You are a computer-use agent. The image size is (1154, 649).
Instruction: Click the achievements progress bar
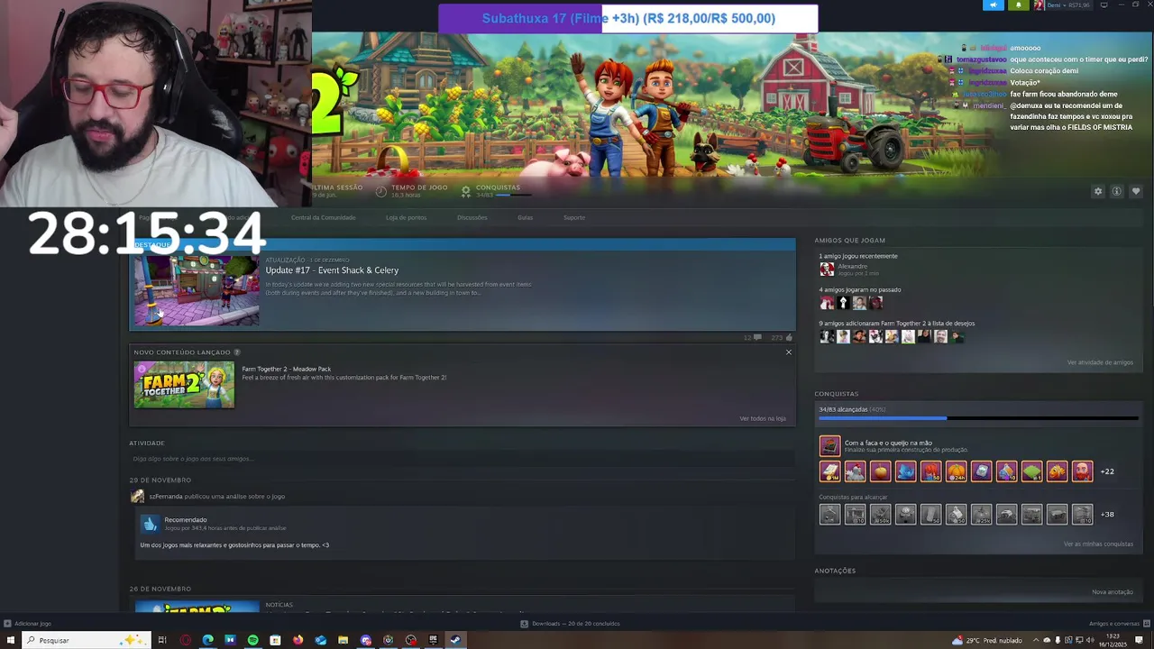[977, 418]
